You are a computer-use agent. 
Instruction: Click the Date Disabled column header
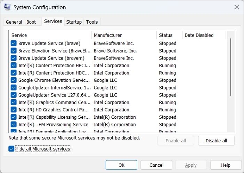pyautogui.click(x=204, y=35)
